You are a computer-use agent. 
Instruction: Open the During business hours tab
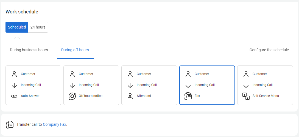29,50
